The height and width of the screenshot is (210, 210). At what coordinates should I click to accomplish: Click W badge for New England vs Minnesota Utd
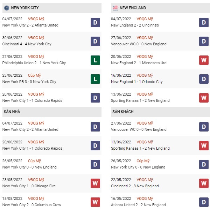(204, 60)
